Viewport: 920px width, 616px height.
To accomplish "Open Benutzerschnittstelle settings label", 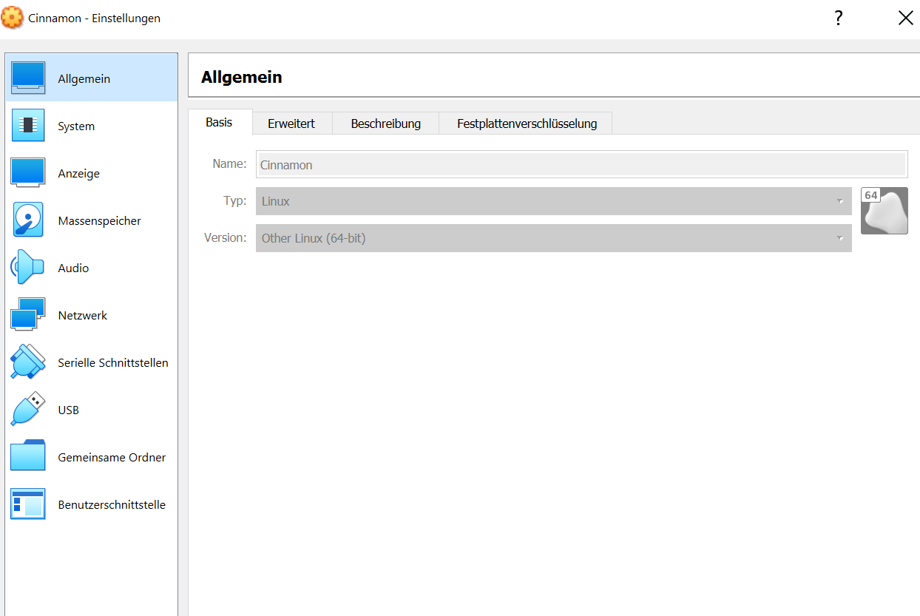I will [x=112, y=505].
